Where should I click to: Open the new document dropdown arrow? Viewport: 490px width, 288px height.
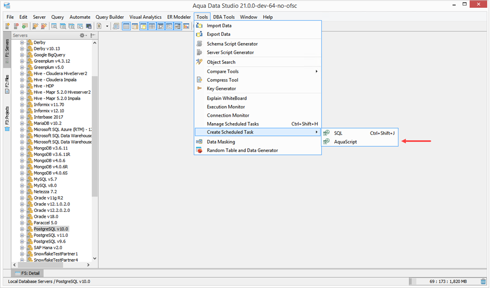(x=107, y=26)
